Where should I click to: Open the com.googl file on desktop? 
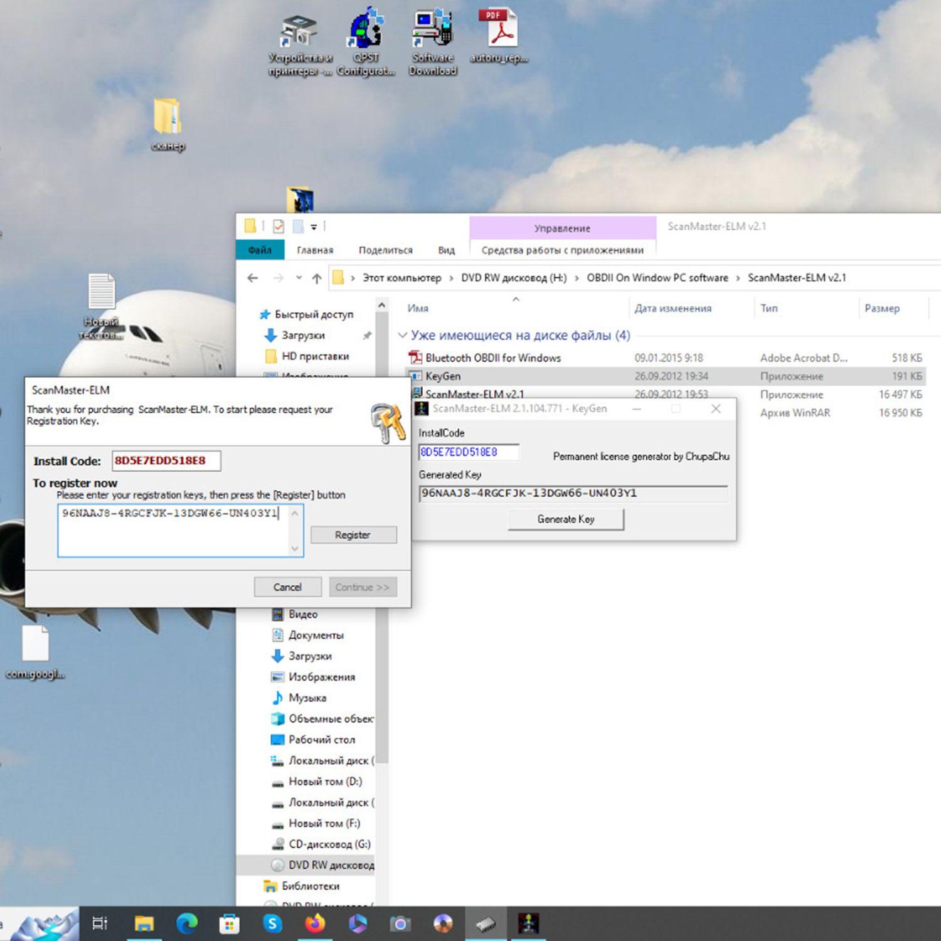coord(35,651)
